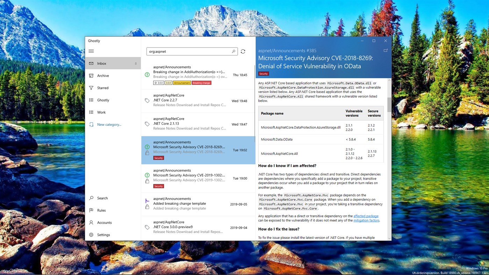
Task: Click open-issue icon on AddAuthorization item
Action: pos(147,75)
